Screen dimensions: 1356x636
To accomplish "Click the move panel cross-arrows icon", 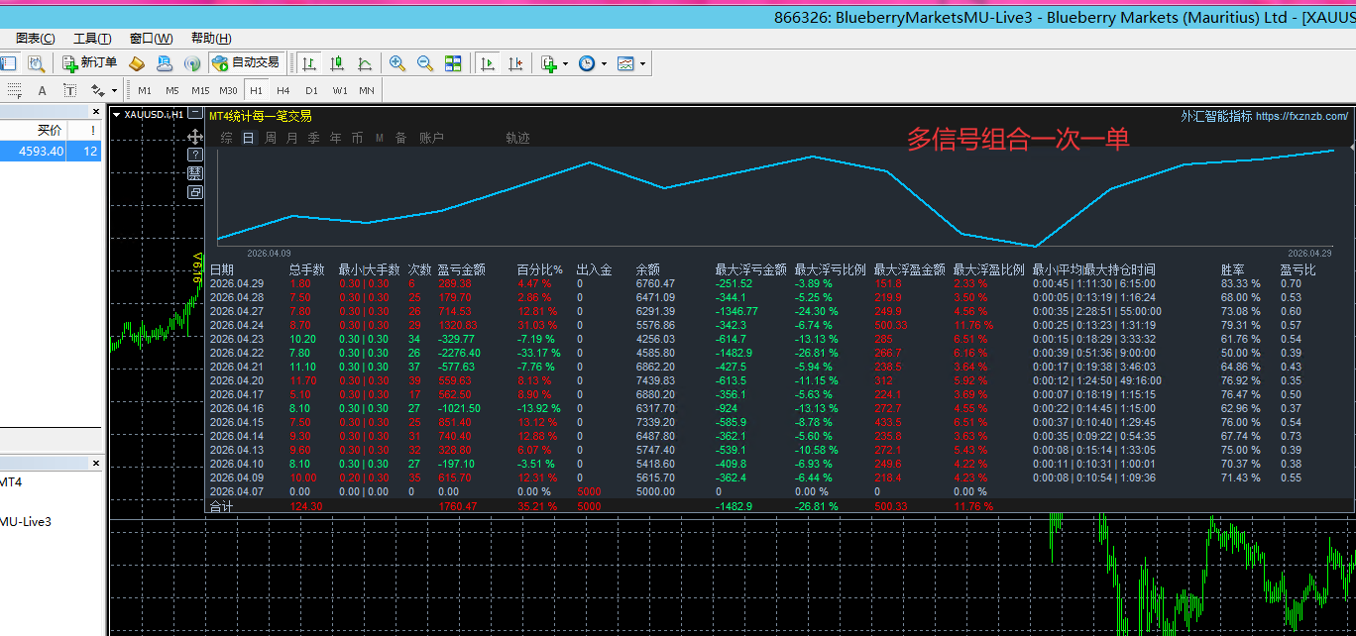I will tap(195, 137).
